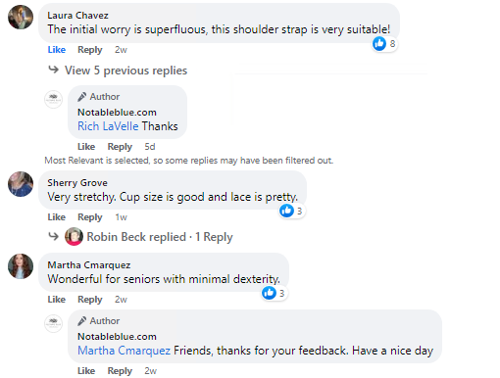Click Robin Beck's small avatar in the reply preview
The height and width of the screenshot is (378, 500).
coord(74,236)
